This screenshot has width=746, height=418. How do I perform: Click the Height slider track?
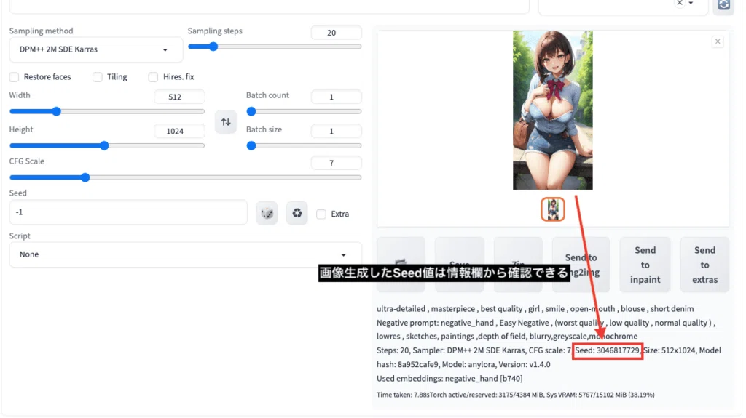pos(107,146)
